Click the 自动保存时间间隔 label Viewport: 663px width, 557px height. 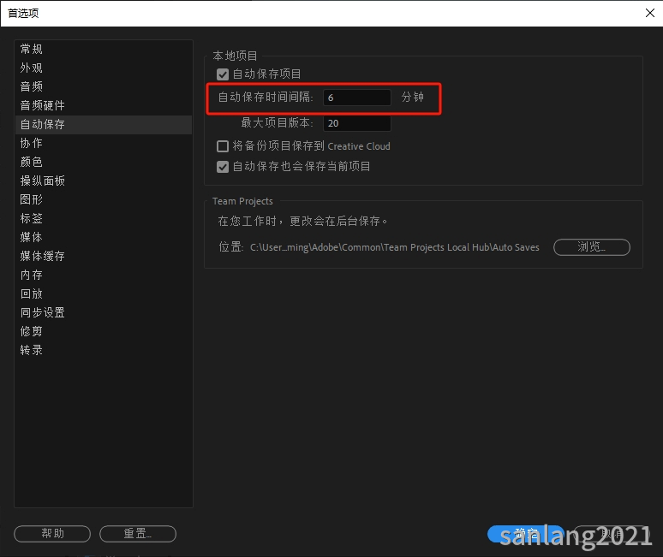point(266,98)
